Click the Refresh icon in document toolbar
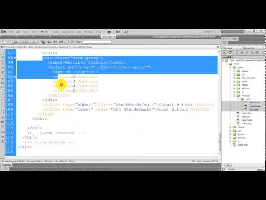The height and width of the screenshot is (200, 266). (72, 42)
